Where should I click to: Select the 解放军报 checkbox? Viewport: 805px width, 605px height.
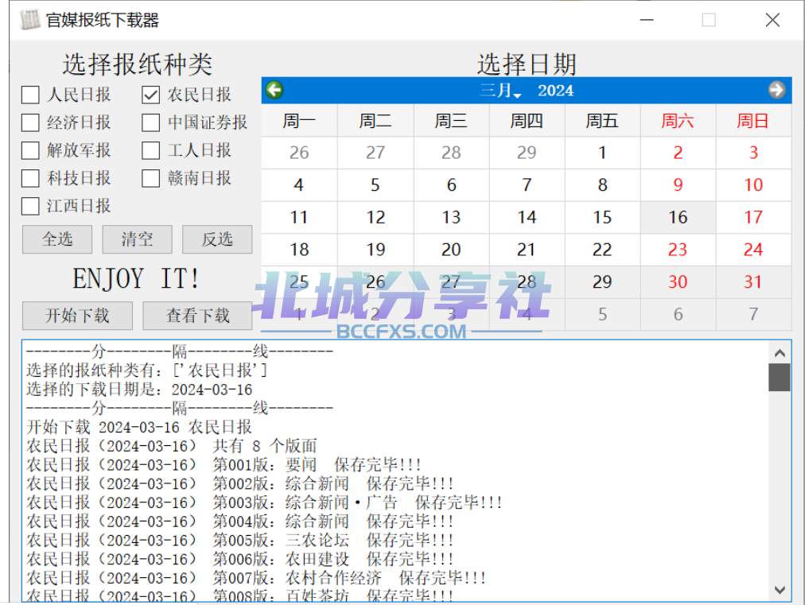(x=30, y=150)
